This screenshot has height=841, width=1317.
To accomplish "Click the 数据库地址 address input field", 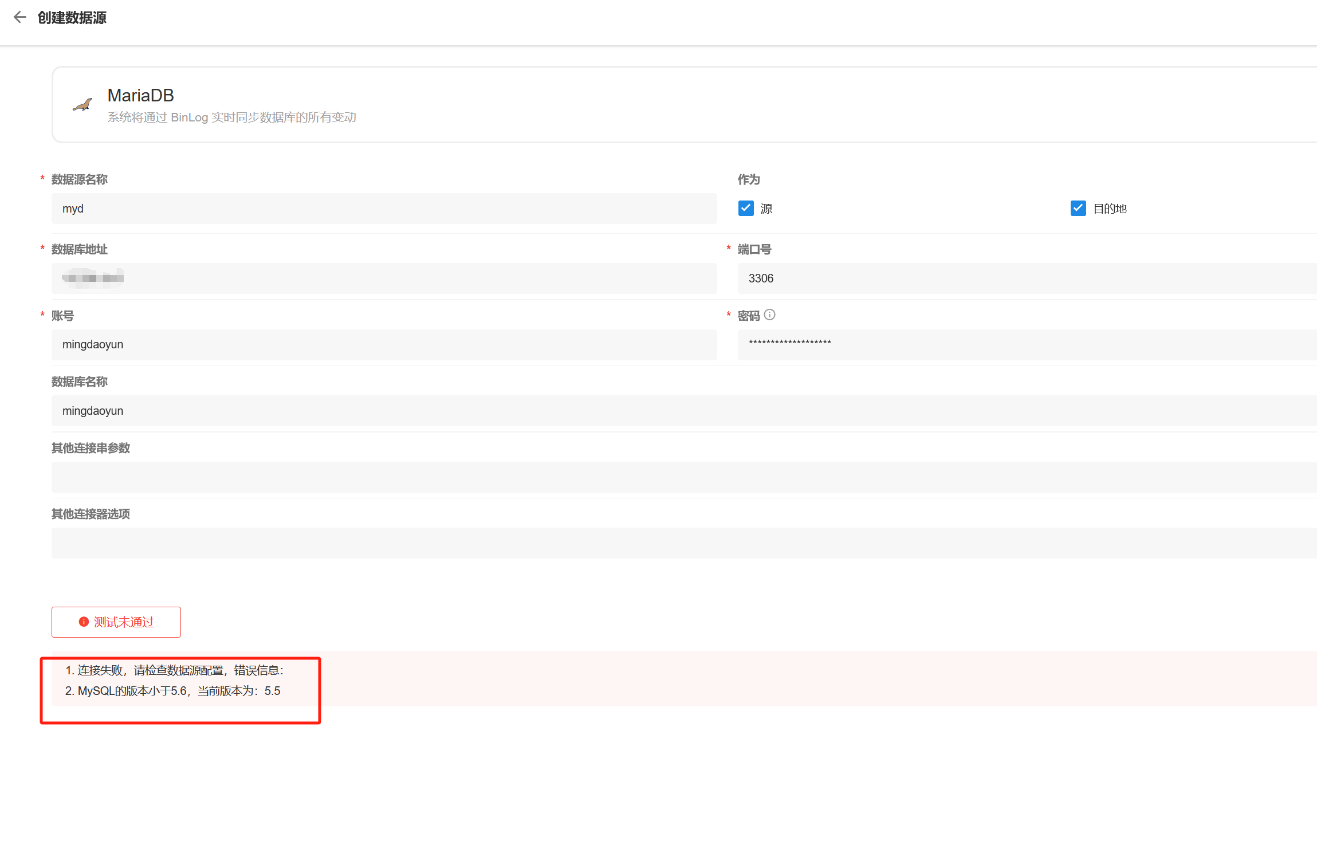I will pyautogui.click(x=384, y=278).
